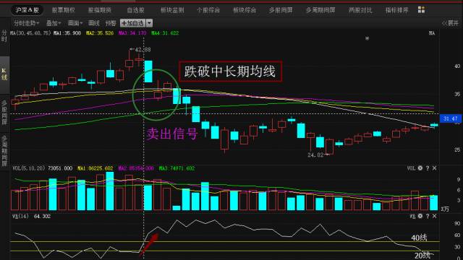Switch to the 沪深A股 tab
Screen dimensions: 463x260
pyautogui.click(x=27, y=10)
